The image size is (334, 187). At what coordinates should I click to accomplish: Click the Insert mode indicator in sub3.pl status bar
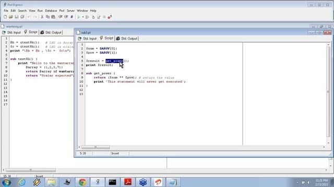[x=115, y=153]
